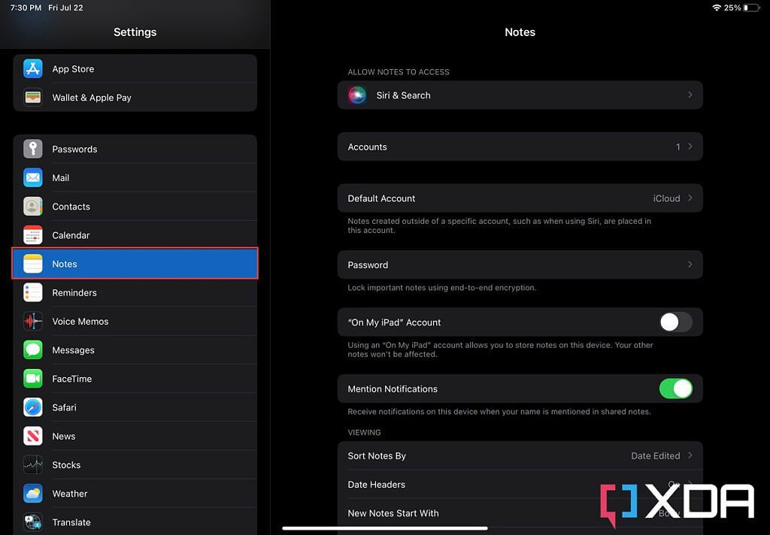Select App Store in Settings list
Image resolution: width=770 pixels, height=535 pixels.
pyautogui.click(x=135, y=68)
